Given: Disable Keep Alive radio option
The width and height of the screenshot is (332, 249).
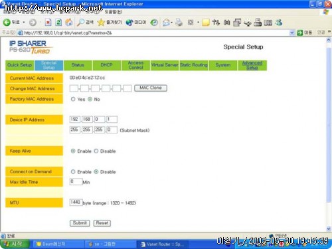Looking at the screenshot, I should (x=96, y=151).
